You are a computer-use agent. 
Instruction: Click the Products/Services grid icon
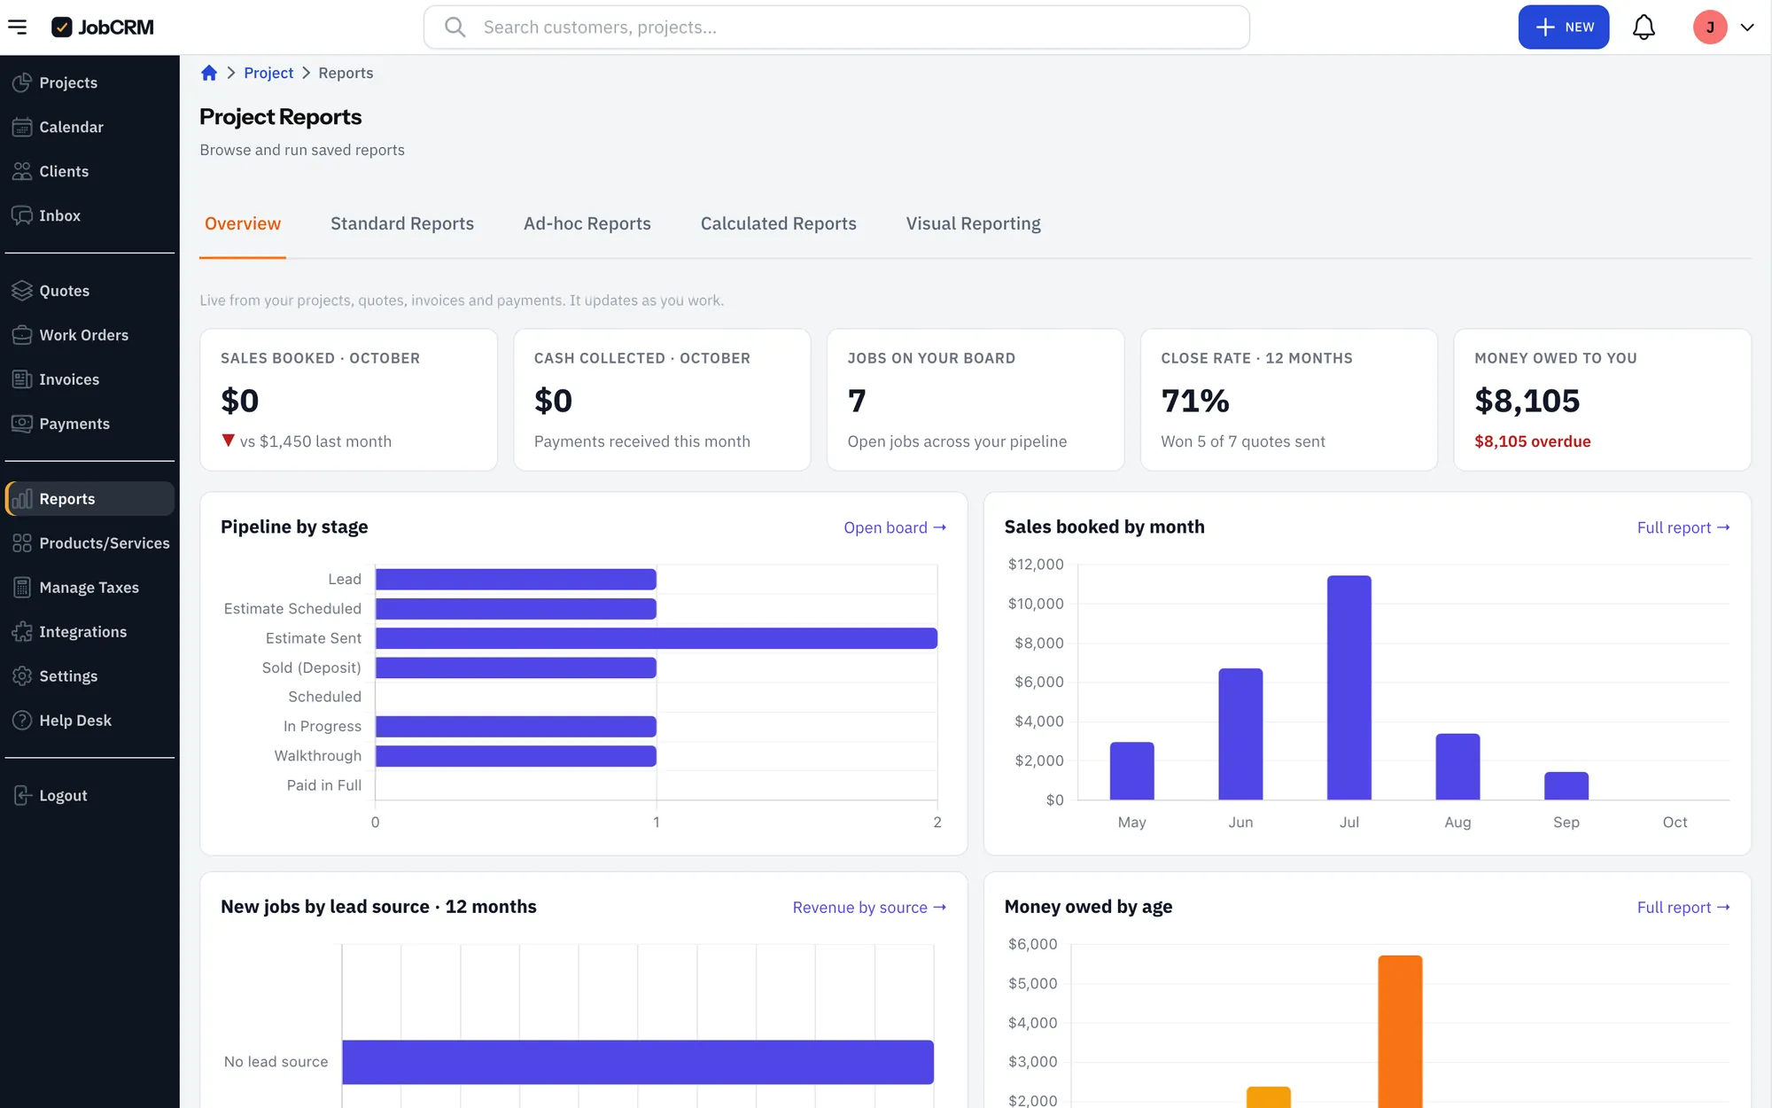[x=22, y=543]
